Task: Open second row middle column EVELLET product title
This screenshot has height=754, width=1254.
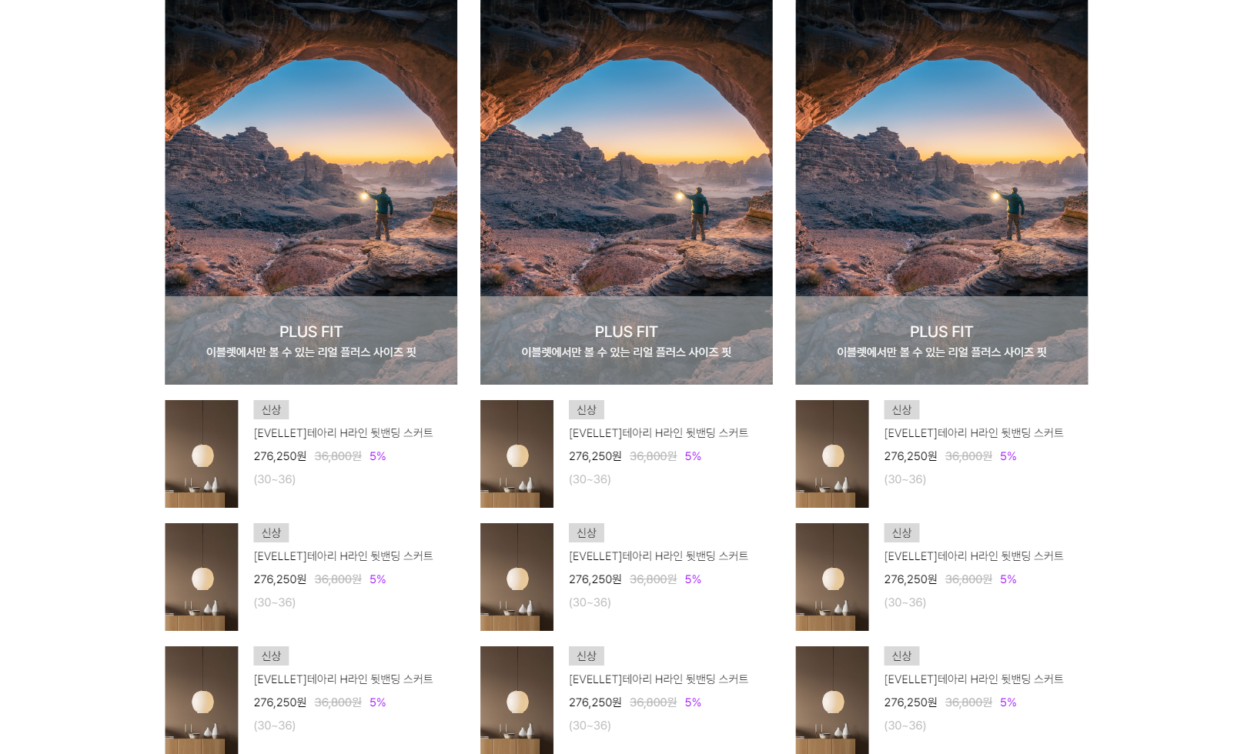Action: point(658,556)
